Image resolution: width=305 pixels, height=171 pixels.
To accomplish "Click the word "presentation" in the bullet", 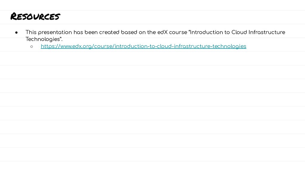I will coord(55,32).
